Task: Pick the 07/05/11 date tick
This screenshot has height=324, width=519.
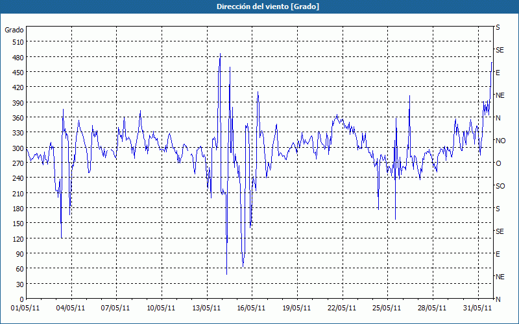Action: 115,308
